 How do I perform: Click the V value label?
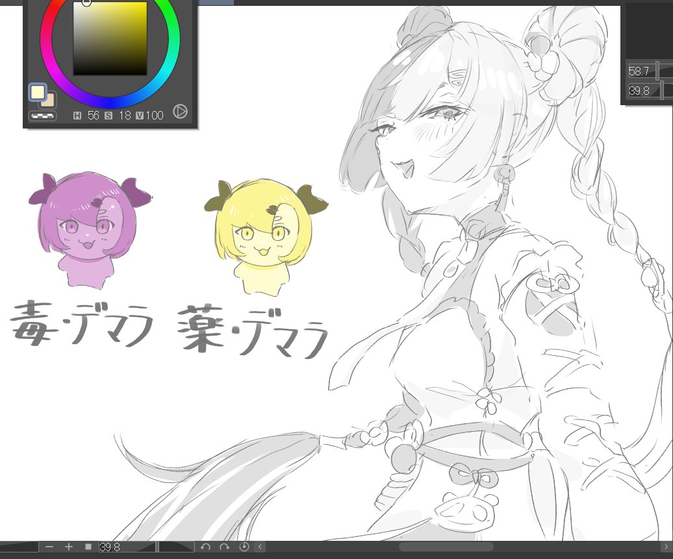pos(140,116)
